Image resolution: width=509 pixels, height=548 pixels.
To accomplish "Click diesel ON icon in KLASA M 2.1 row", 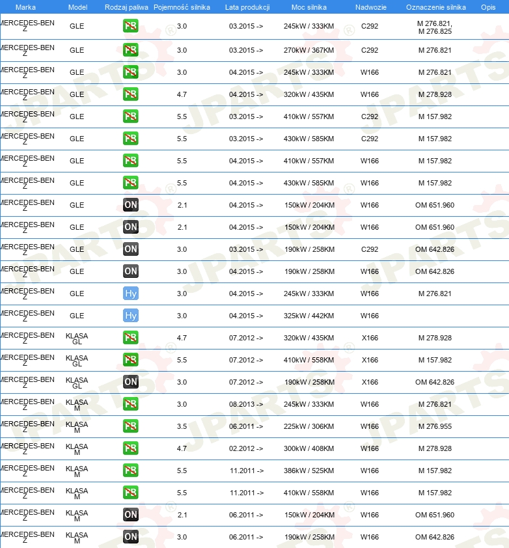I will pos(130,515).
